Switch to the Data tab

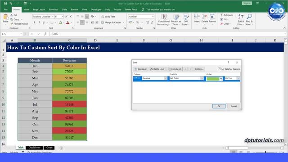pos(64,9)
